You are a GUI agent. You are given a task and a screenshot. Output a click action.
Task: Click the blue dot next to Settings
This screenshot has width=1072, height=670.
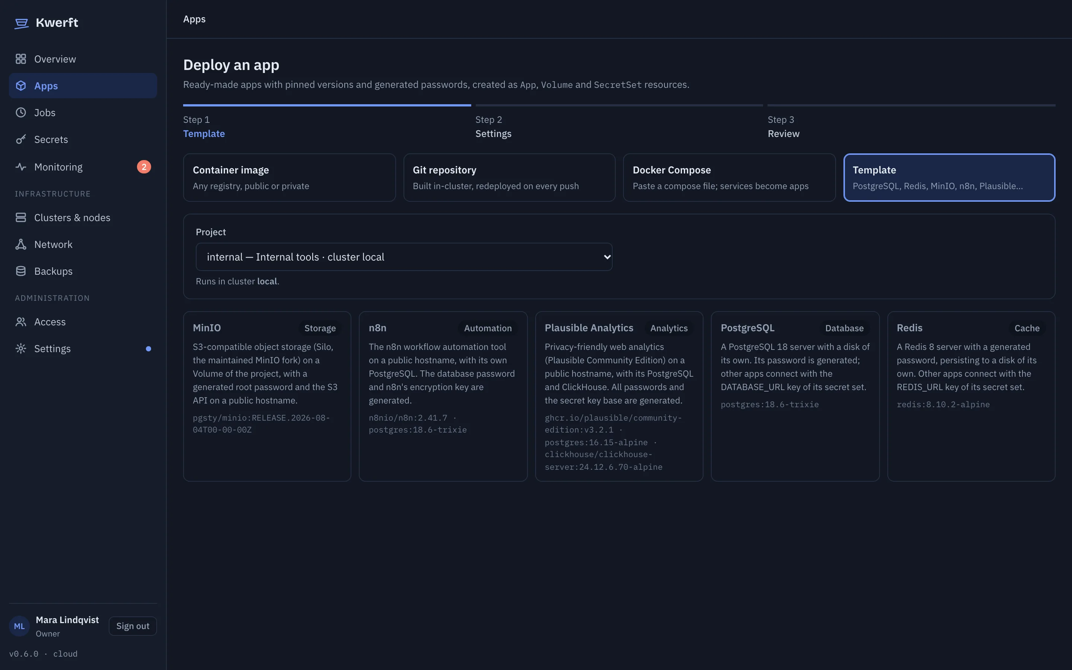(149, 349)
